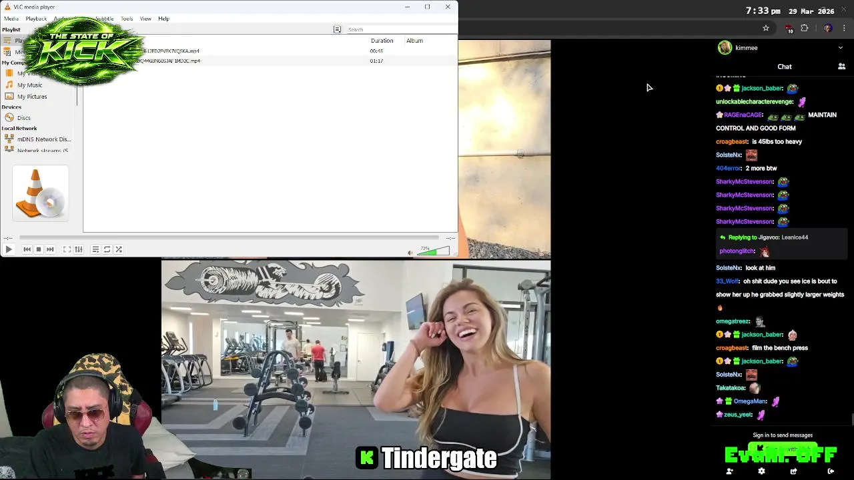Image resolution: width=854 pixels, height=480 pixels.
Task: Open the Playback menu in VLC
Action: (36, 19)
